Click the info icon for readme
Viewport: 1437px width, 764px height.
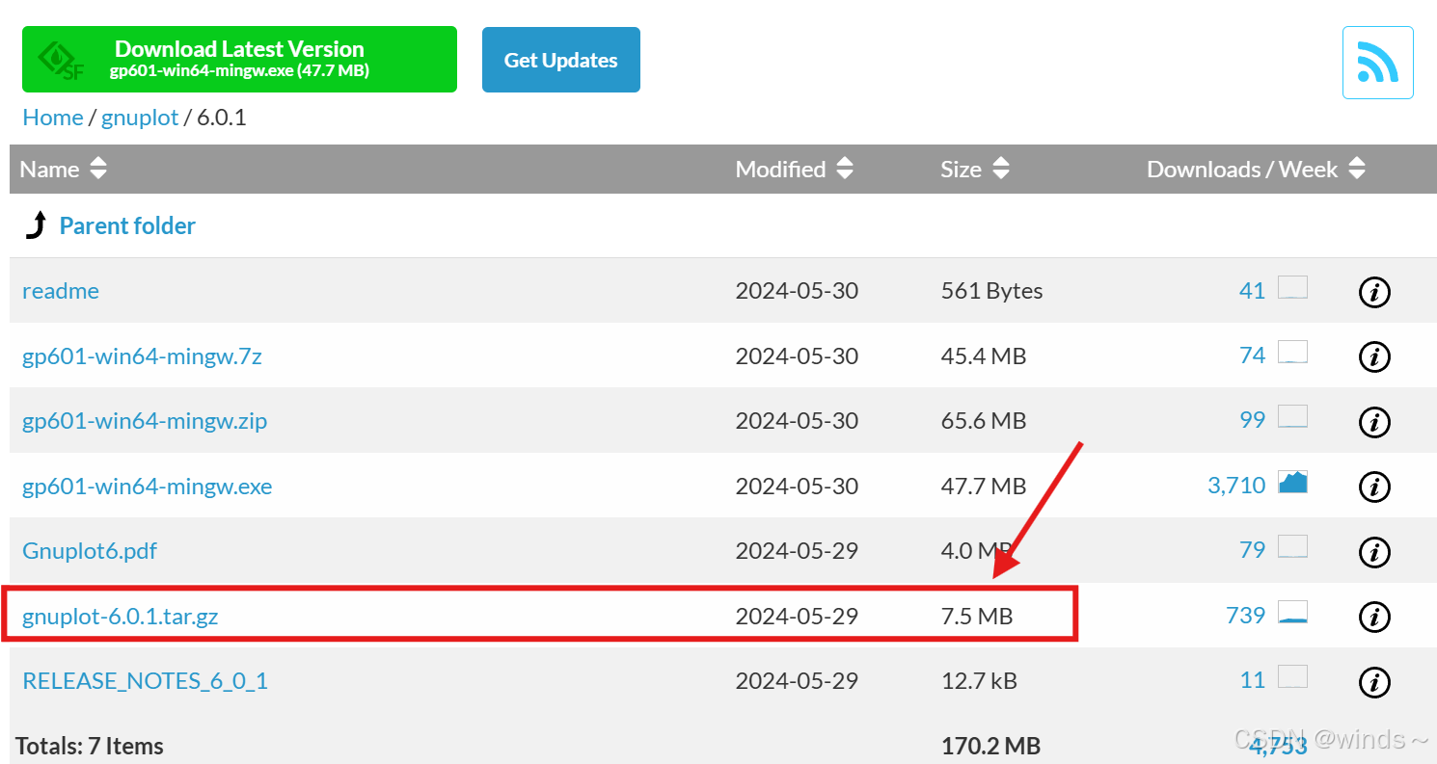1374,291
